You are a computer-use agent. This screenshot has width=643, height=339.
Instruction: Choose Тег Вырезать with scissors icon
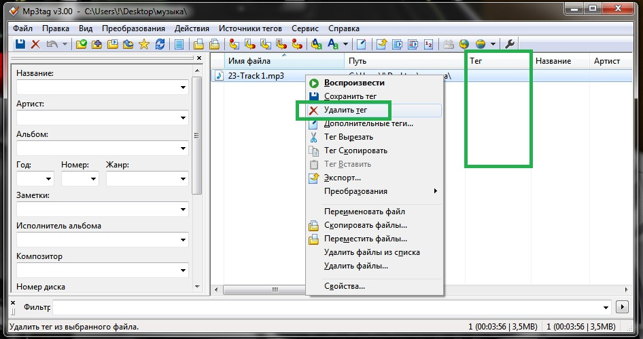pyautogui.click(x=375, y=137)
